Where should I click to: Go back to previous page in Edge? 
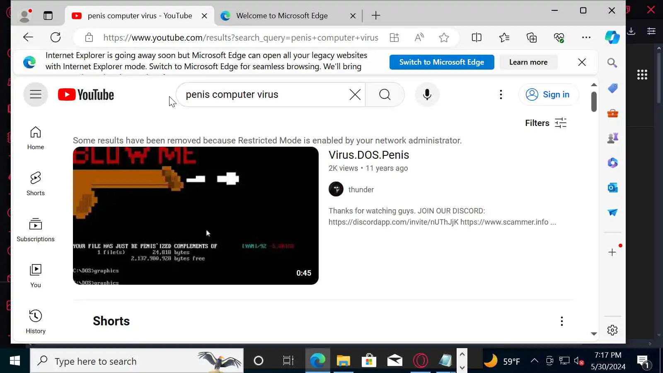[x=28, y=37]
